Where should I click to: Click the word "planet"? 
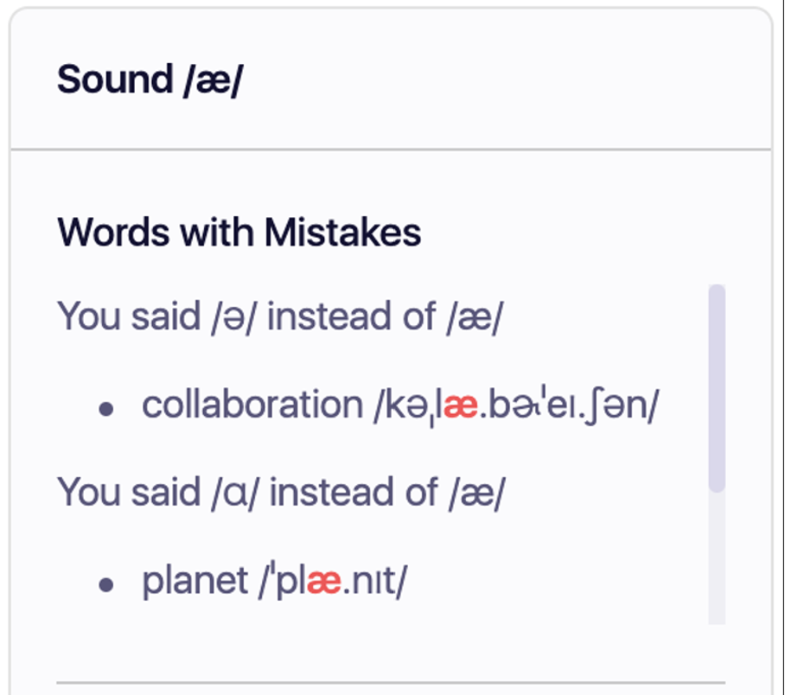pyautogui.click(x=195, y=581)
